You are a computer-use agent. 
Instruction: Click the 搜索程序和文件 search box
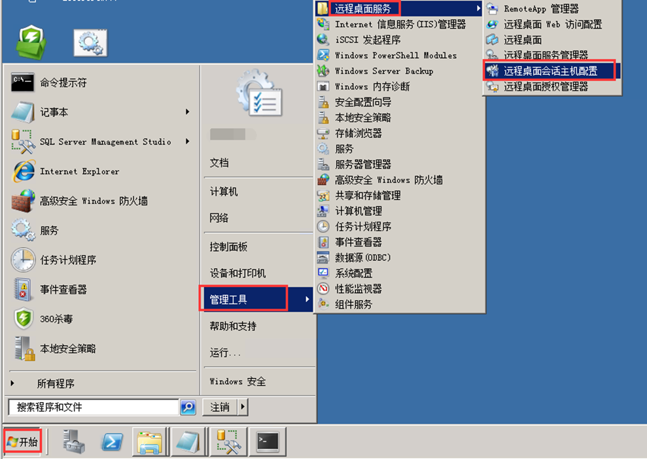point(94,407)
